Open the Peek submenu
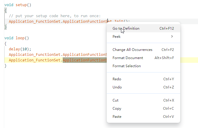This screenshot has height=128, width=198. tap(143, 37)
